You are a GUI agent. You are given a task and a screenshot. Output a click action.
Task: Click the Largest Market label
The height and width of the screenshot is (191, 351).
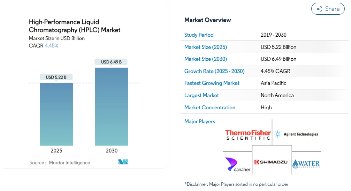coord(201,95)
